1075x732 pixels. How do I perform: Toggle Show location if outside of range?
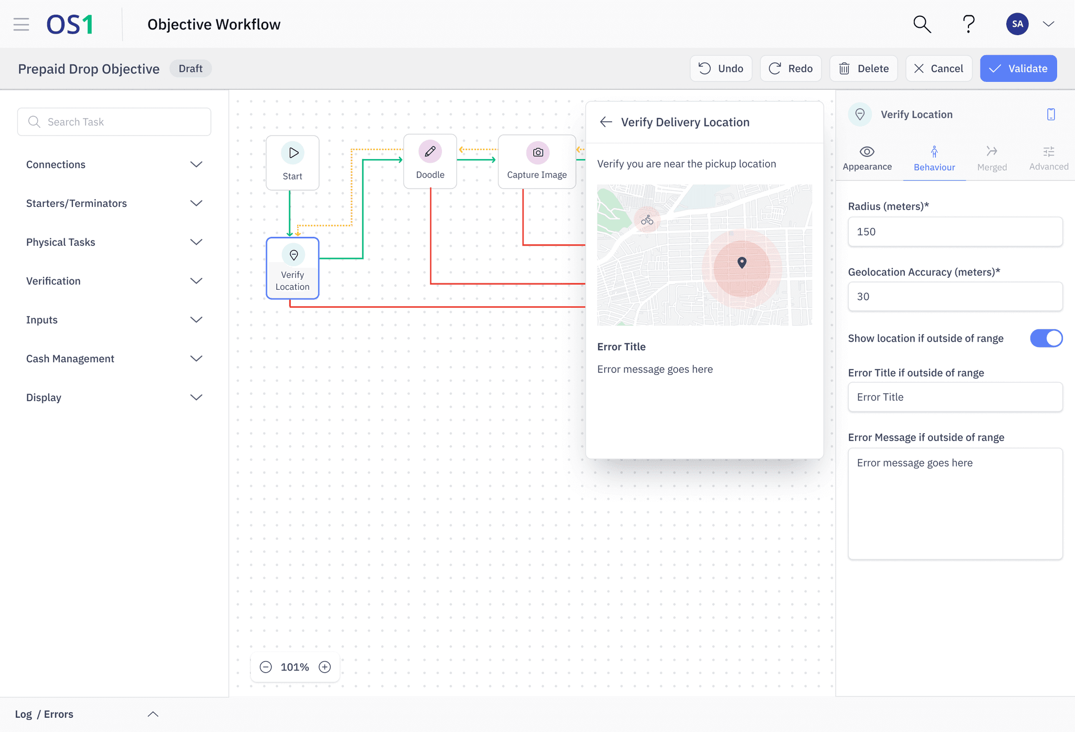(1046, 338)
